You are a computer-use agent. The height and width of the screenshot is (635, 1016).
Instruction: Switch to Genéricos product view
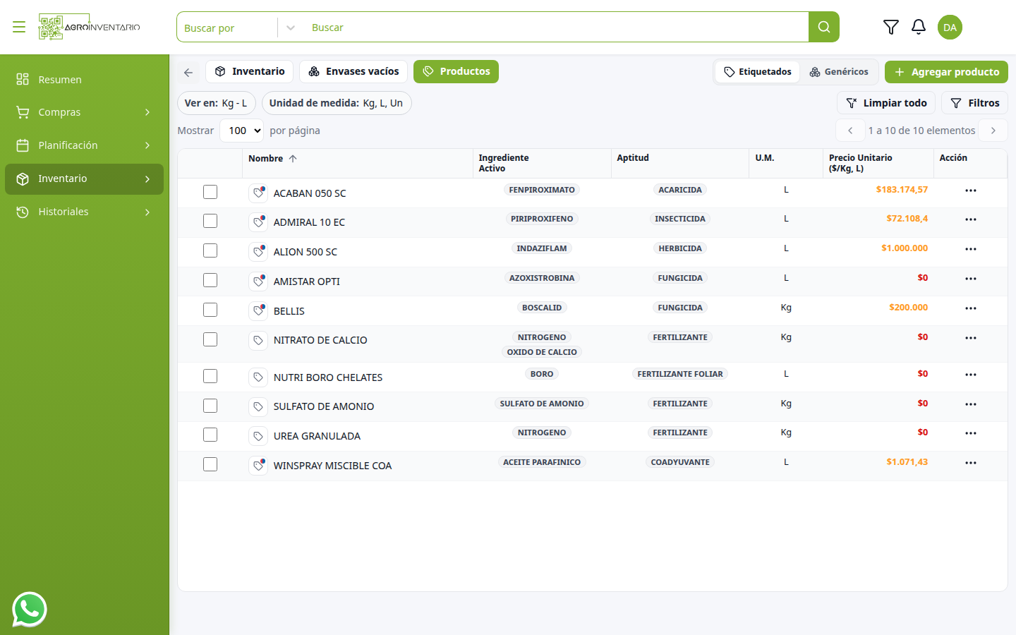point(839,72)
